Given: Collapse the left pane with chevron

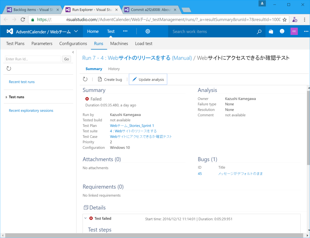Looking at the screenshot, I should (x=73, y=52).
